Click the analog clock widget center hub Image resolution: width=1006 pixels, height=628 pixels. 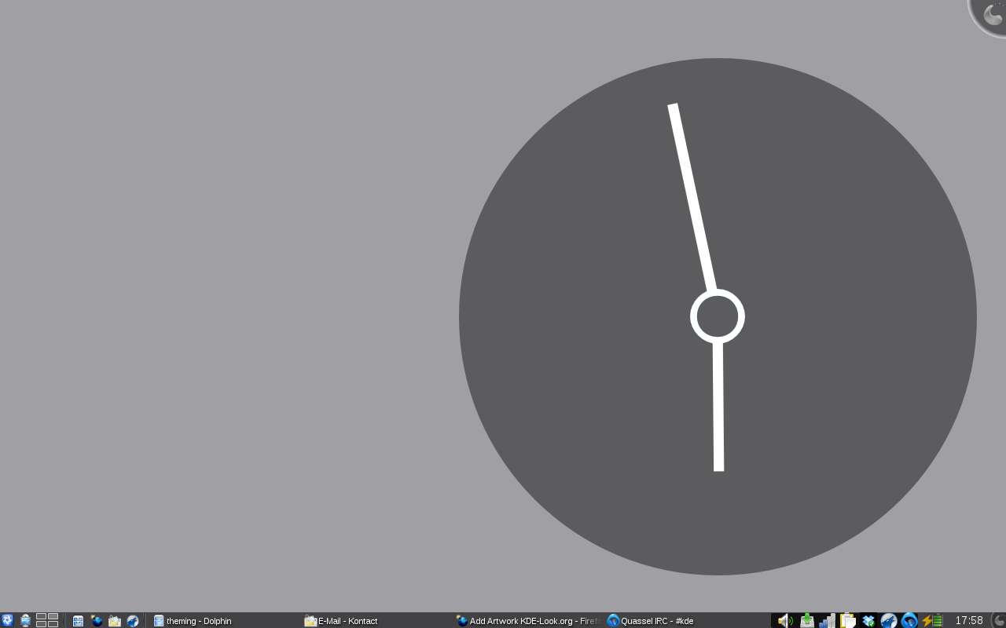[718, 316]
